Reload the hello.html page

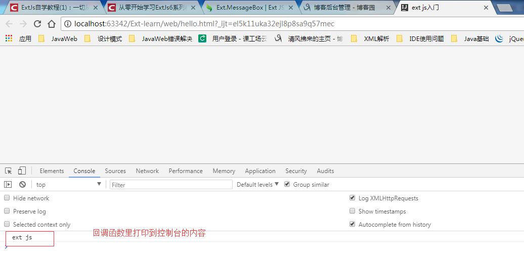pos(37,24)
